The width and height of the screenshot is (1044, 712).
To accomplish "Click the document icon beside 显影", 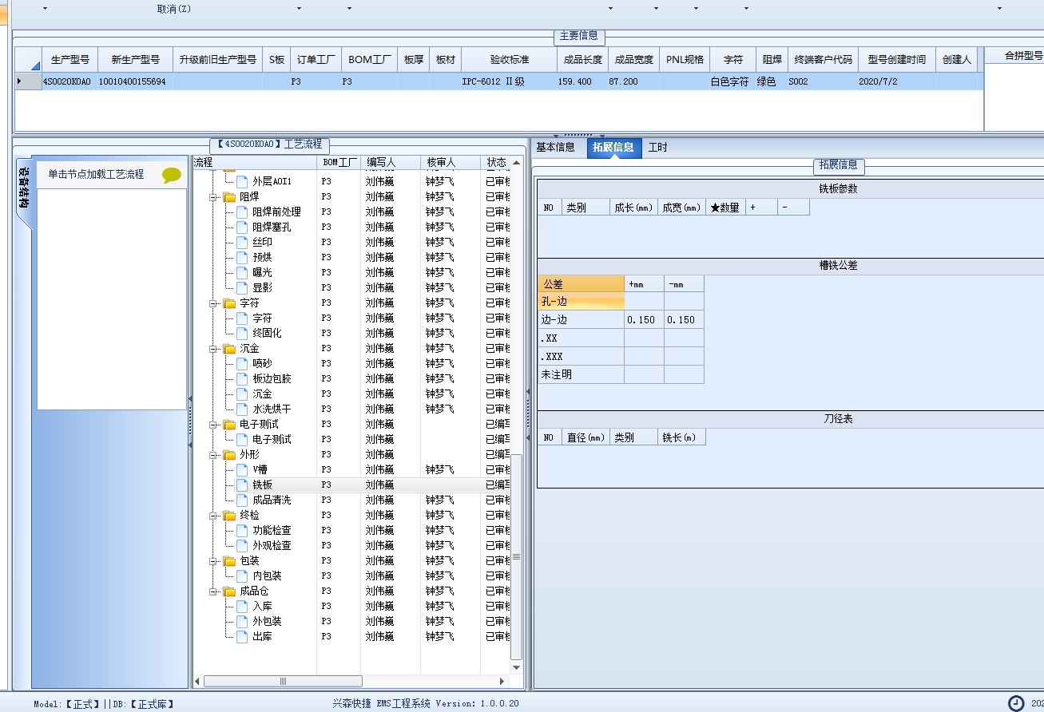I will tap(241, 288).
